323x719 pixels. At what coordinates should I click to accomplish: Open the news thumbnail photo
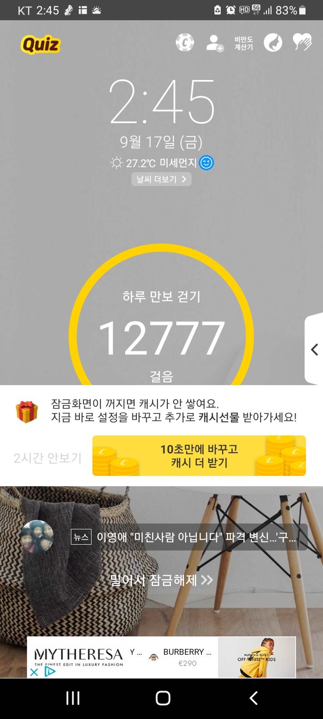coord(37,537)
